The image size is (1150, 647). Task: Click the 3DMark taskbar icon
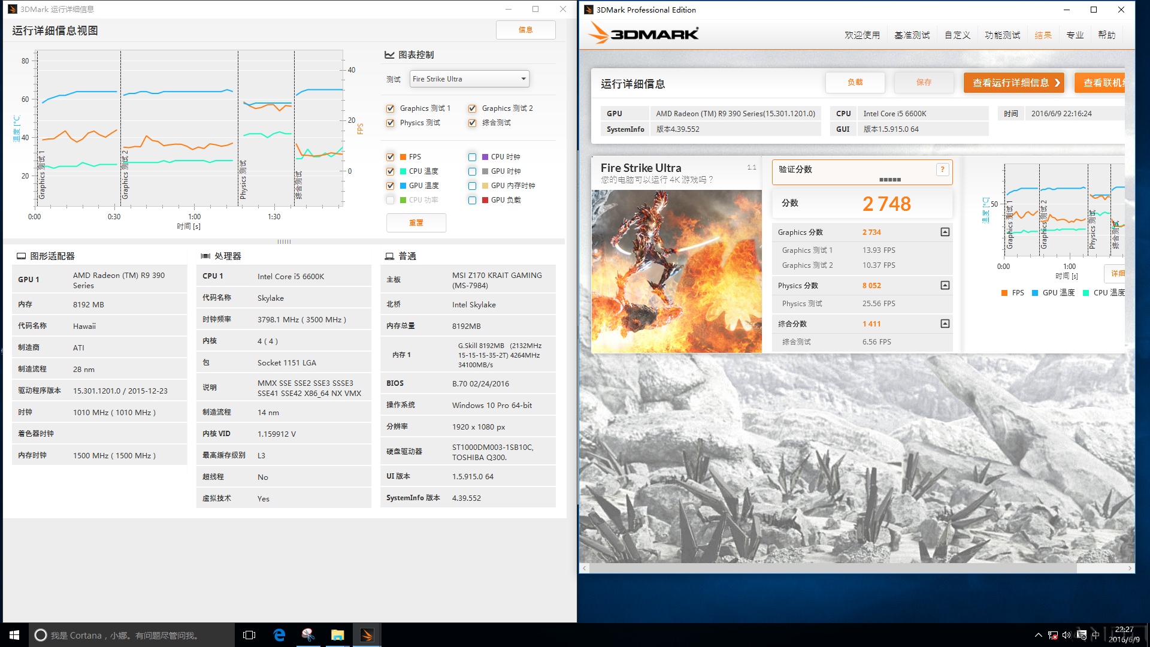coord(367,635)
